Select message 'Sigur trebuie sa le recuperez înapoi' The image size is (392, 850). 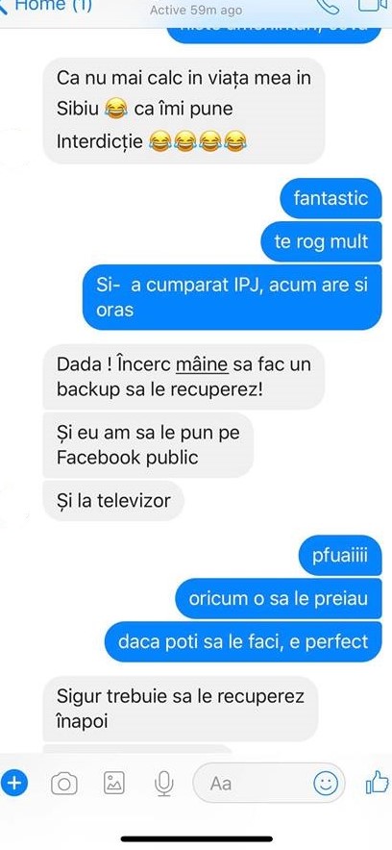(x=181, y=709)
